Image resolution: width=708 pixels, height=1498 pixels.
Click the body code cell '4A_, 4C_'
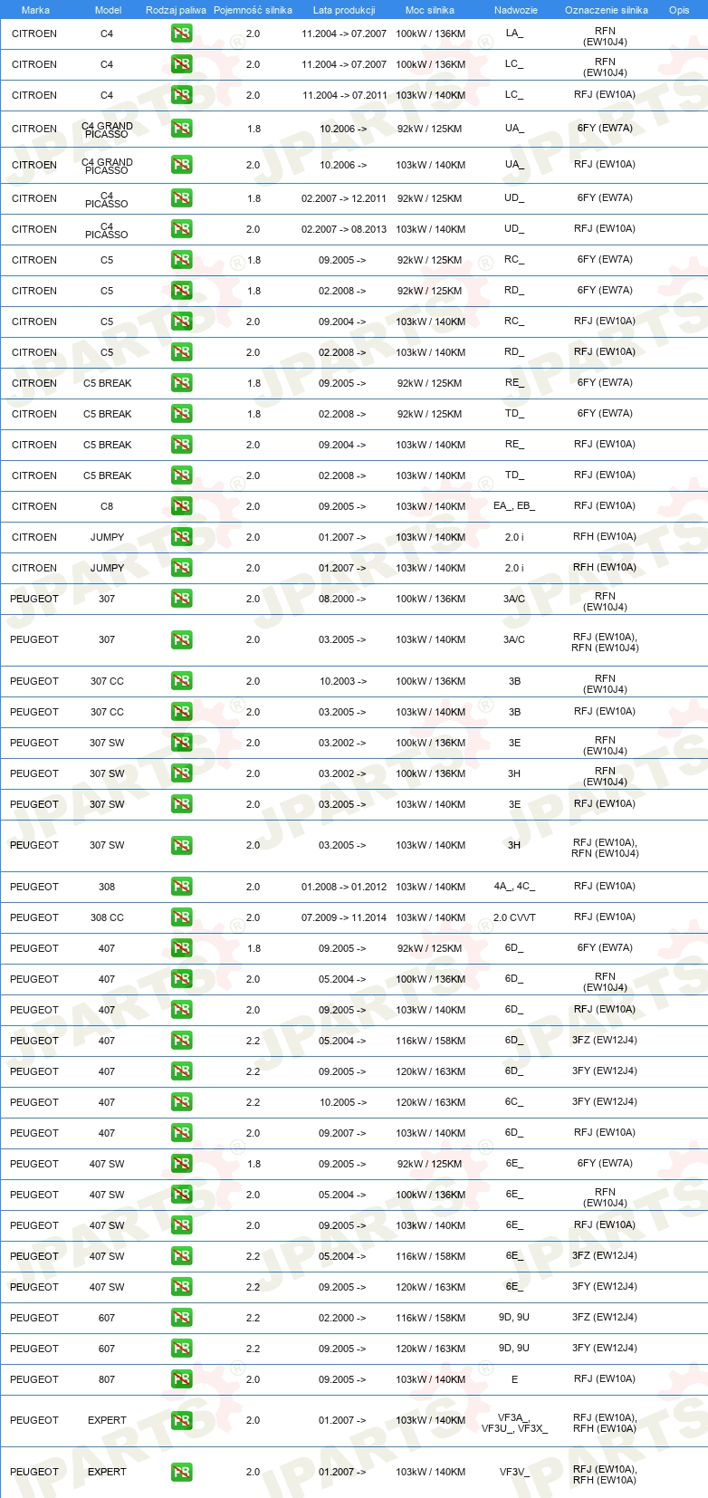click(514, 887)
